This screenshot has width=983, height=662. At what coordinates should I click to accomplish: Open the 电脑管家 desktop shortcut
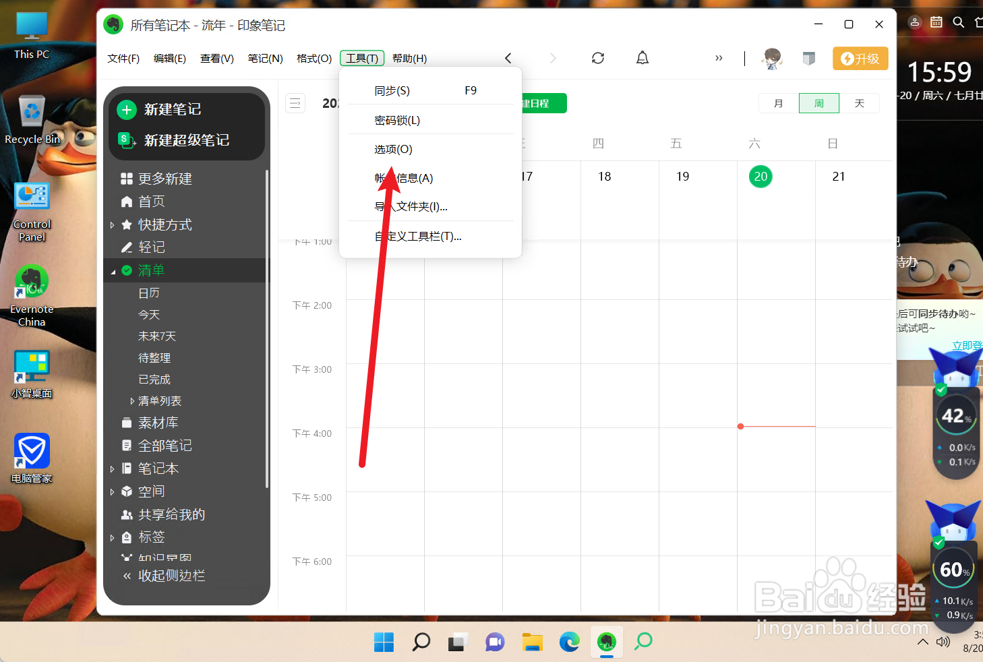point(32,458)
